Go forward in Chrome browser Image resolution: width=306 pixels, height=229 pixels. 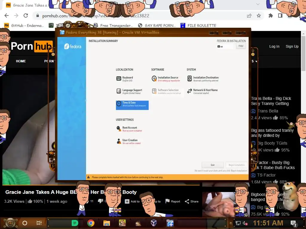16,16
